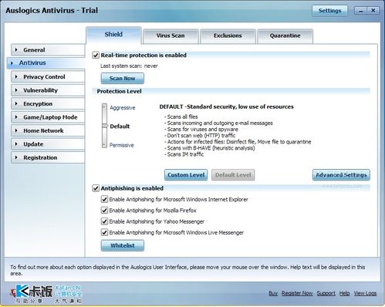Click the Scan Now button
The image size is (385, 307).
click(x=123, y=78)
